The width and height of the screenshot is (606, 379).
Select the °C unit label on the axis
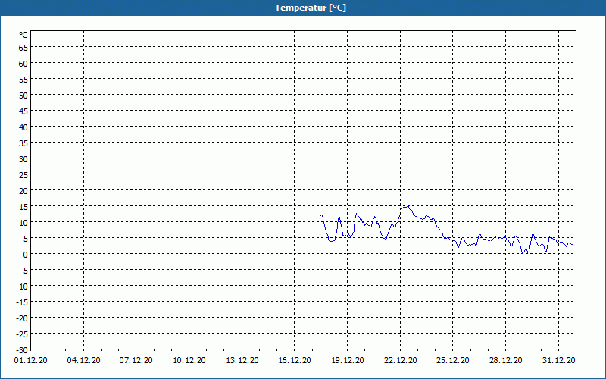[x=23, y=35]
